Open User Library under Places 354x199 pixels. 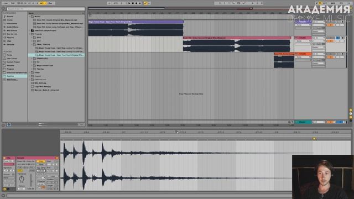pyautogui.click(x=12, y=59)
